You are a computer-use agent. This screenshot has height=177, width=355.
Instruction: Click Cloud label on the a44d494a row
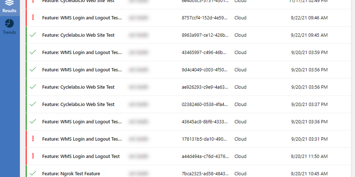240,156
